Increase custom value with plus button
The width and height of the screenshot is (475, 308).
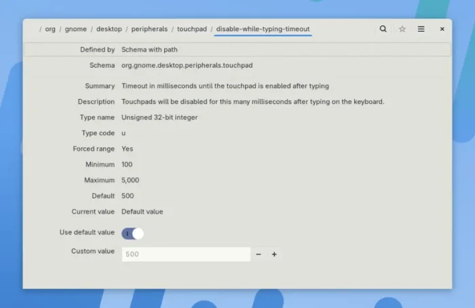coord(274,254)
